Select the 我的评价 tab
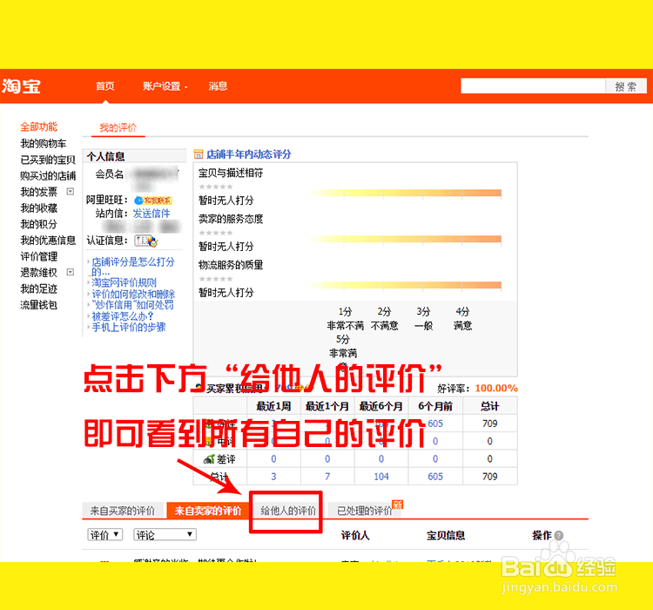The width and height of the screenshot is (653, 610). (118, 127)
